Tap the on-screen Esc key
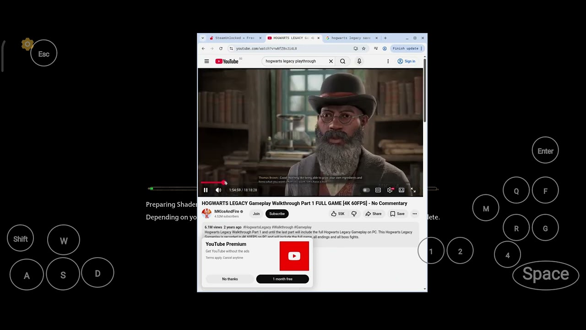The width and height of the screenshot is (586, 330). [x=44, y=54]
